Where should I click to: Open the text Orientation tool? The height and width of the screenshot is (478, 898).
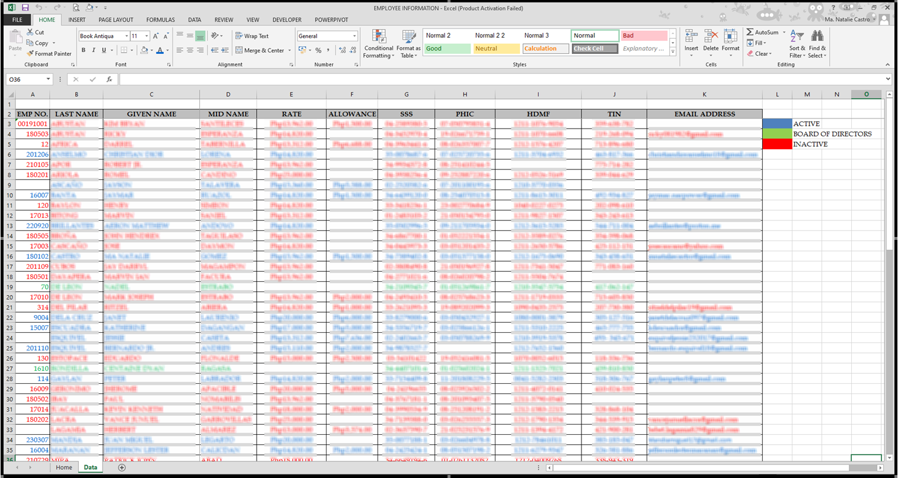[216, 36]
